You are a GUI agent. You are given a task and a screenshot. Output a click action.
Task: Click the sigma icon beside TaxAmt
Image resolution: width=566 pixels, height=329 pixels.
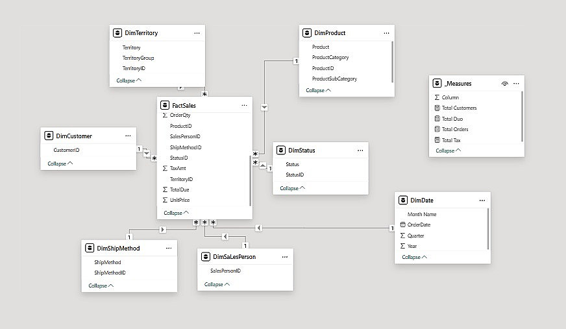[165, 168]
